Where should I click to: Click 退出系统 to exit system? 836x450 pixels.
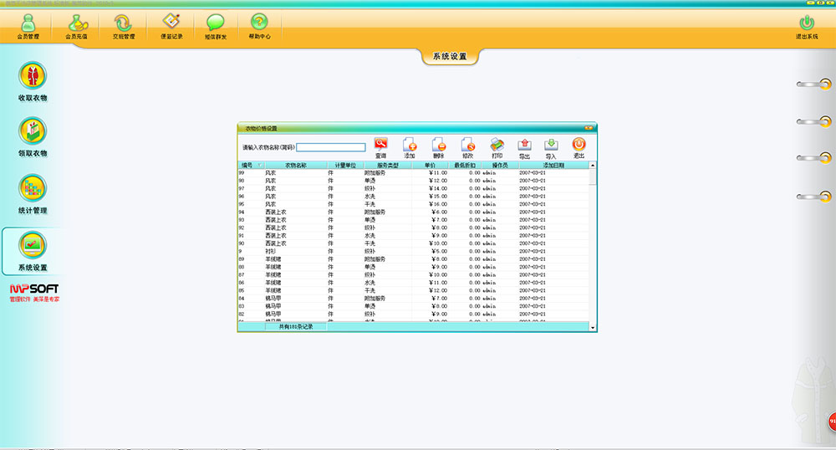pos(807,27)
